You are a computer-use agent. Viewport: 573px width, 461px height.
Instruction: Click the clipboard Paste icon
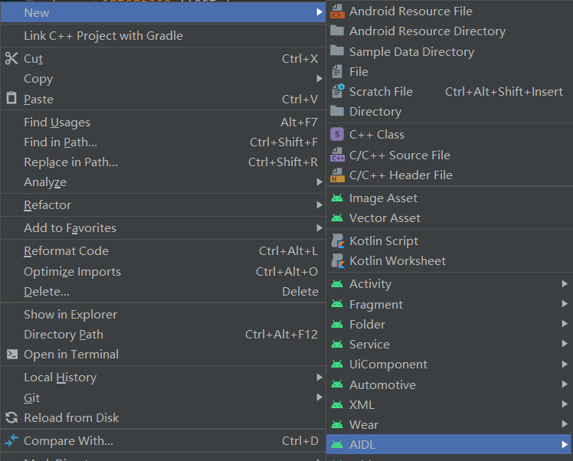click(11, 98)
